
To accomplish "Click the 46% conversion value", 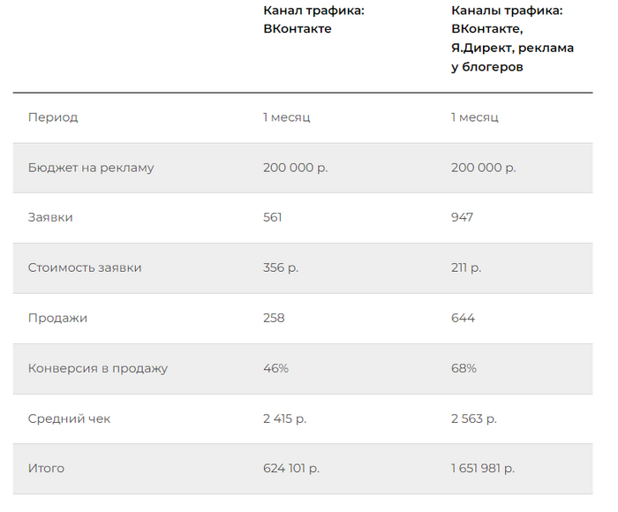I will 275,368.
